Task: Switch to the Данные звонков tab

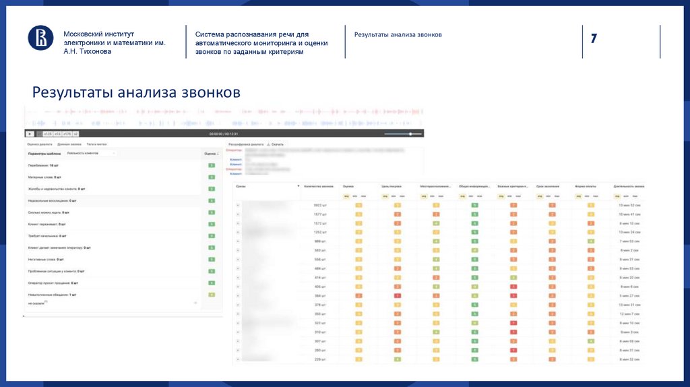Action: click(69, 144)
